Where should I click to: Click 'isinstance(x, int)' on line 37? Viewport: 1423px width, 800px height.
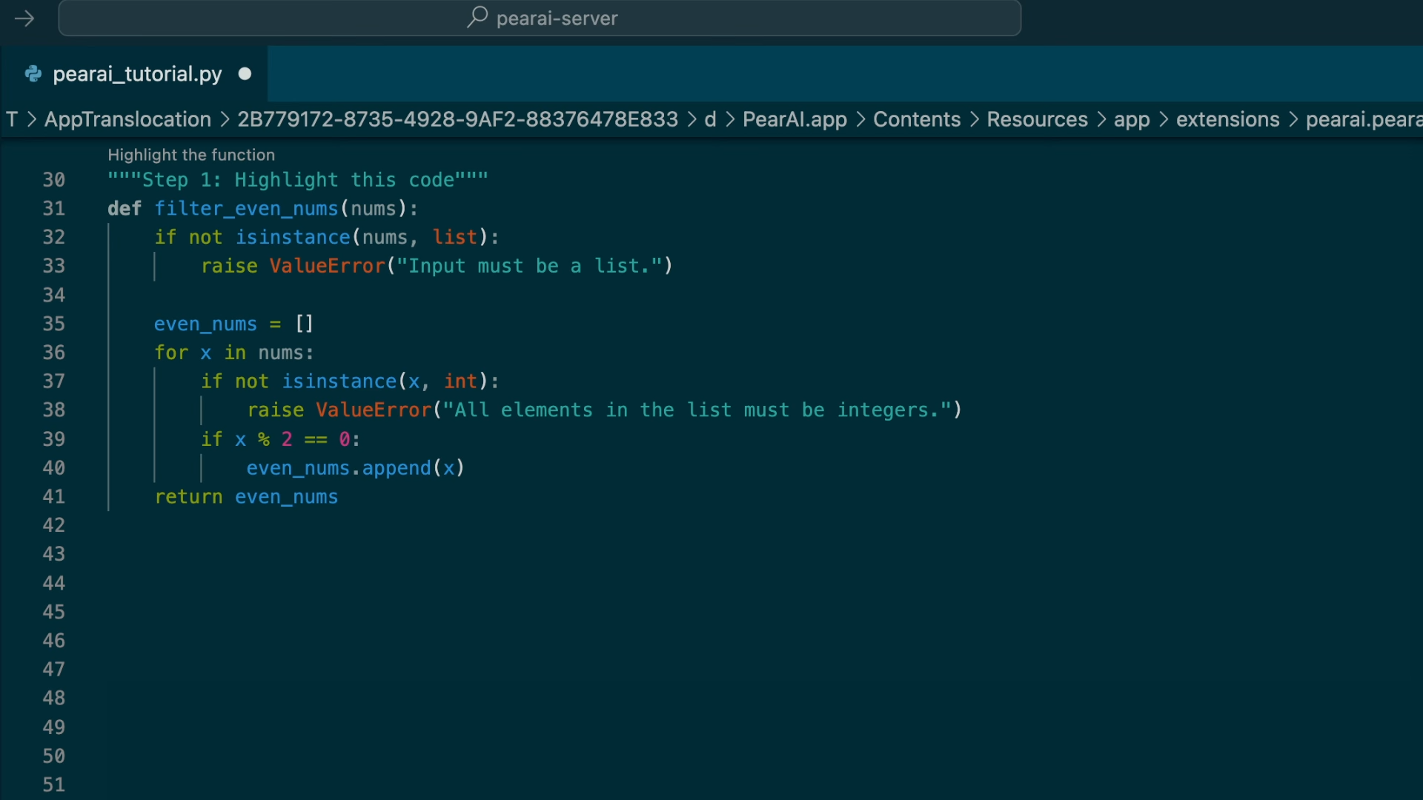tap(385, 381)
